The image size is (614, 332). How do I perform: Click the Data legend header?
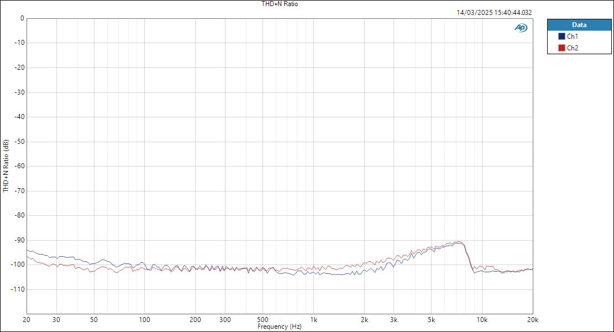(578, 24)
